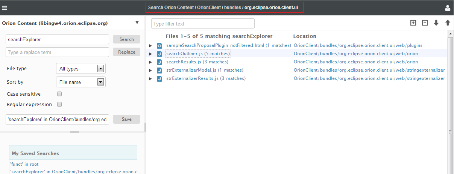
Task: Click JS file icon of strExternalizerResults.js
Action: 159,78
